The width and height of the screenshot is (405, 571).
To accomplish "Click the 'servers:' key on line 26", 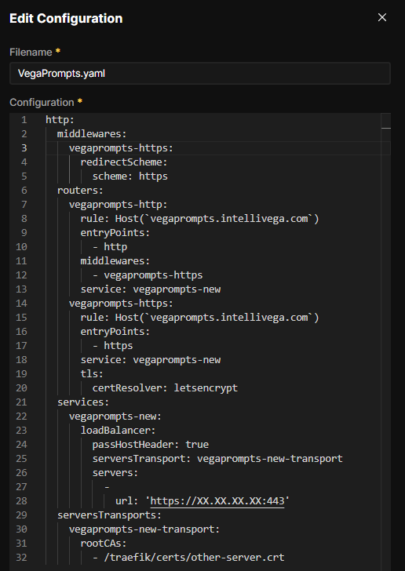I will point(115,473).
